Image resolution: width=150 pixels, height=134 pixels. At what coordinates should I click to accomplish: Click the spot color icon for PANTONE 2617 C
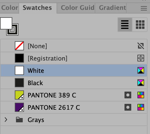[128, 107]
